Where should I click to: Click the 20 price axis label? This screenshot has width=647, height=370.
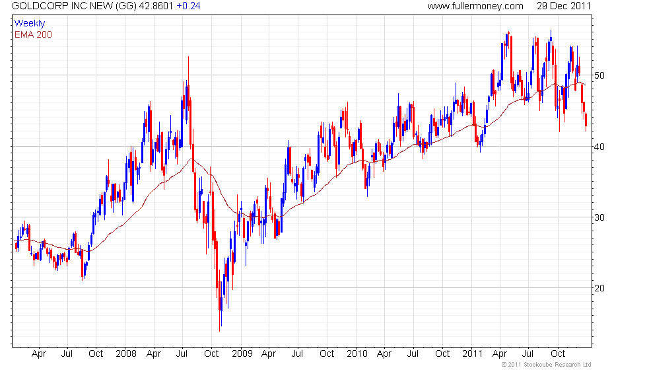[599, 288]
